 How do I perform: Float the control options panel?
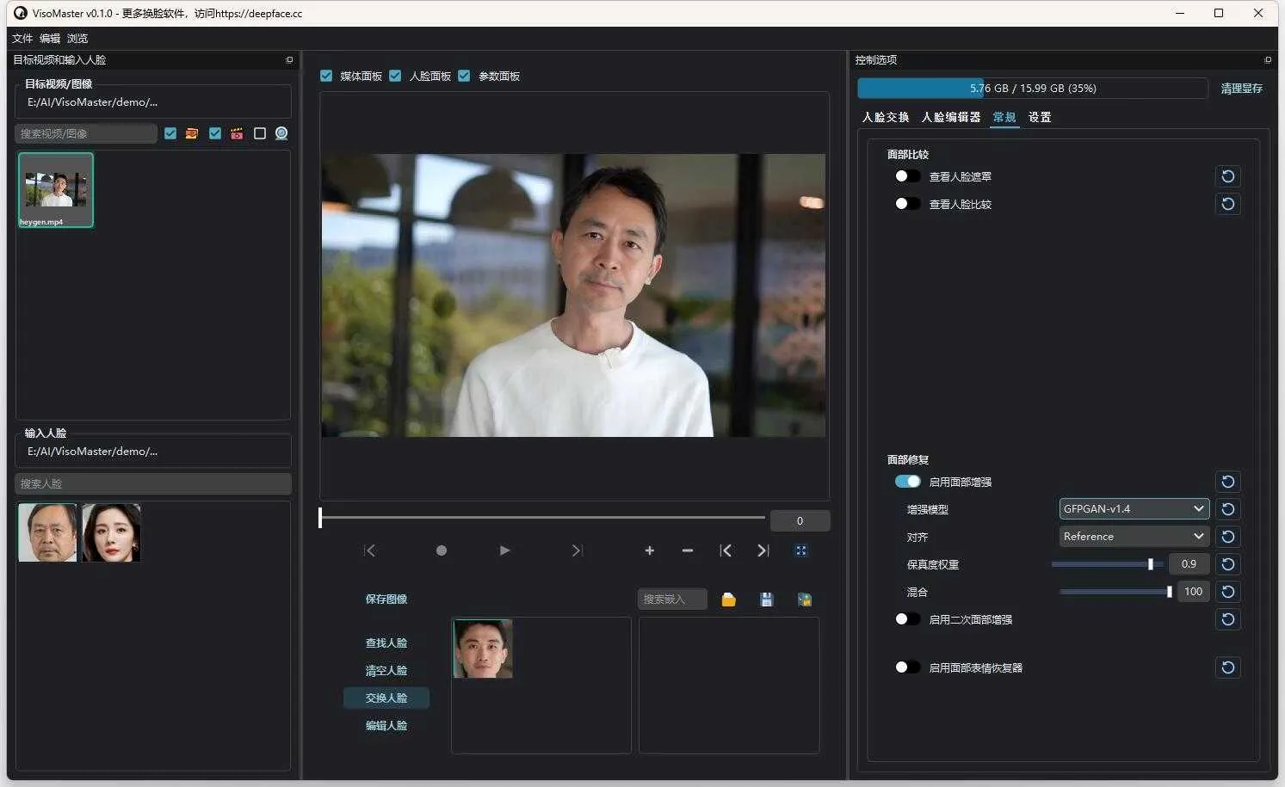click(1267, 60)
